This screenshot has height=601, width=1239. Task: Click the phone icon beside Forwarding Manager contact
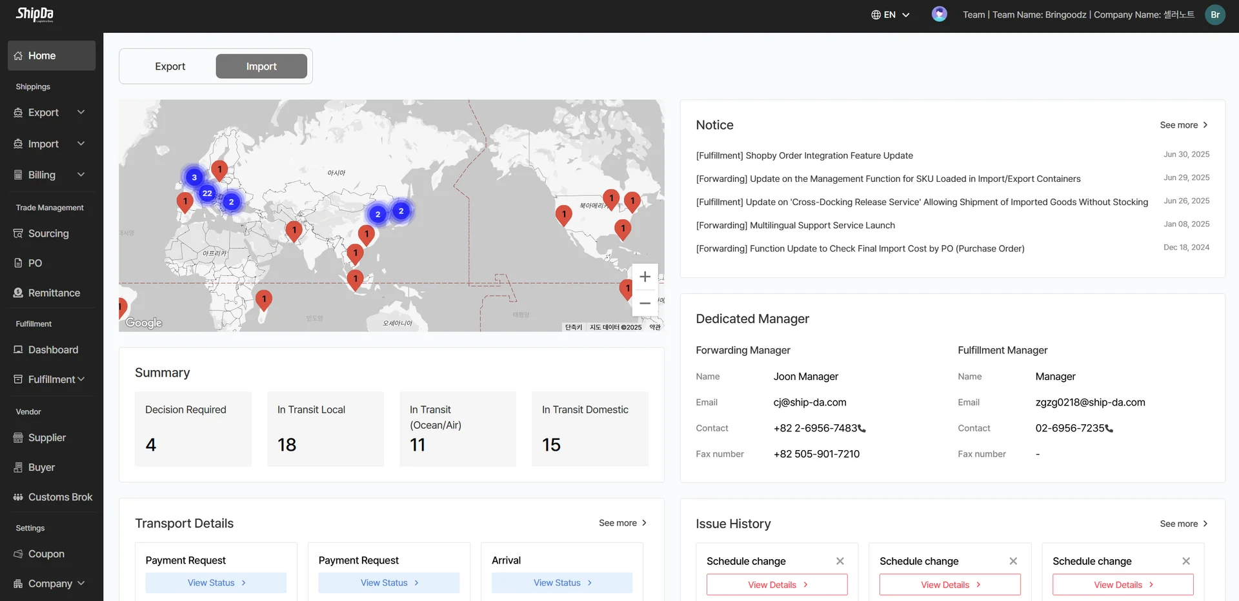click(862, 429)
